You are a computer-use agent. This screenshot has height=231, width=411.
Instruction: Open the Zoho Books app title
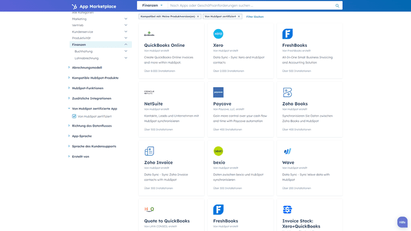coord(295,104)
